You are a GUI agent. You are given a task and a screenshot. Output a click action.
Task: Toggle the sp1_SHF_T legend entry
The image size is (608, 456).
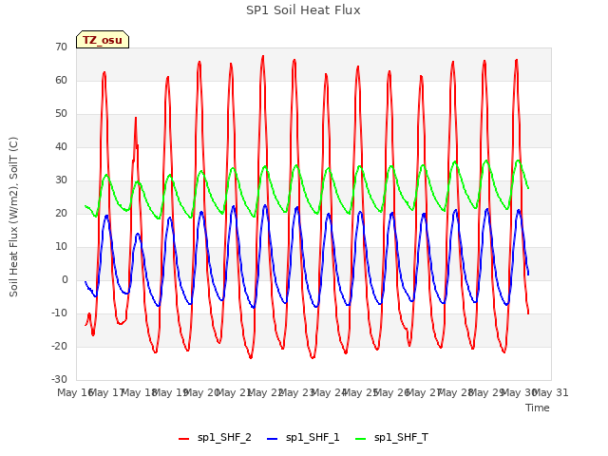coord(391,438)
